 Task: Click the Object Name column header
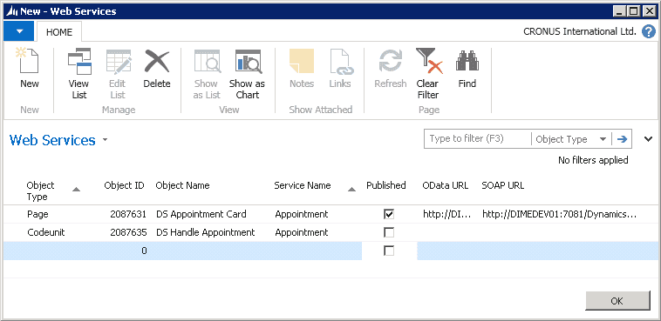(182, 185)
